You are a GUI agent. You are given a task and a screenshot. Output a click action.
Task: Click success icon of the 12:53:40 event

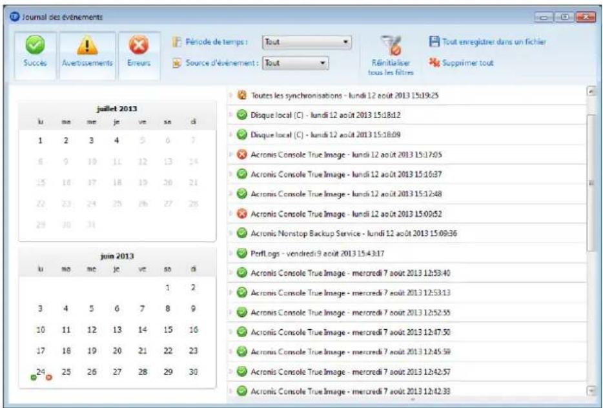[x=241, y=272]
